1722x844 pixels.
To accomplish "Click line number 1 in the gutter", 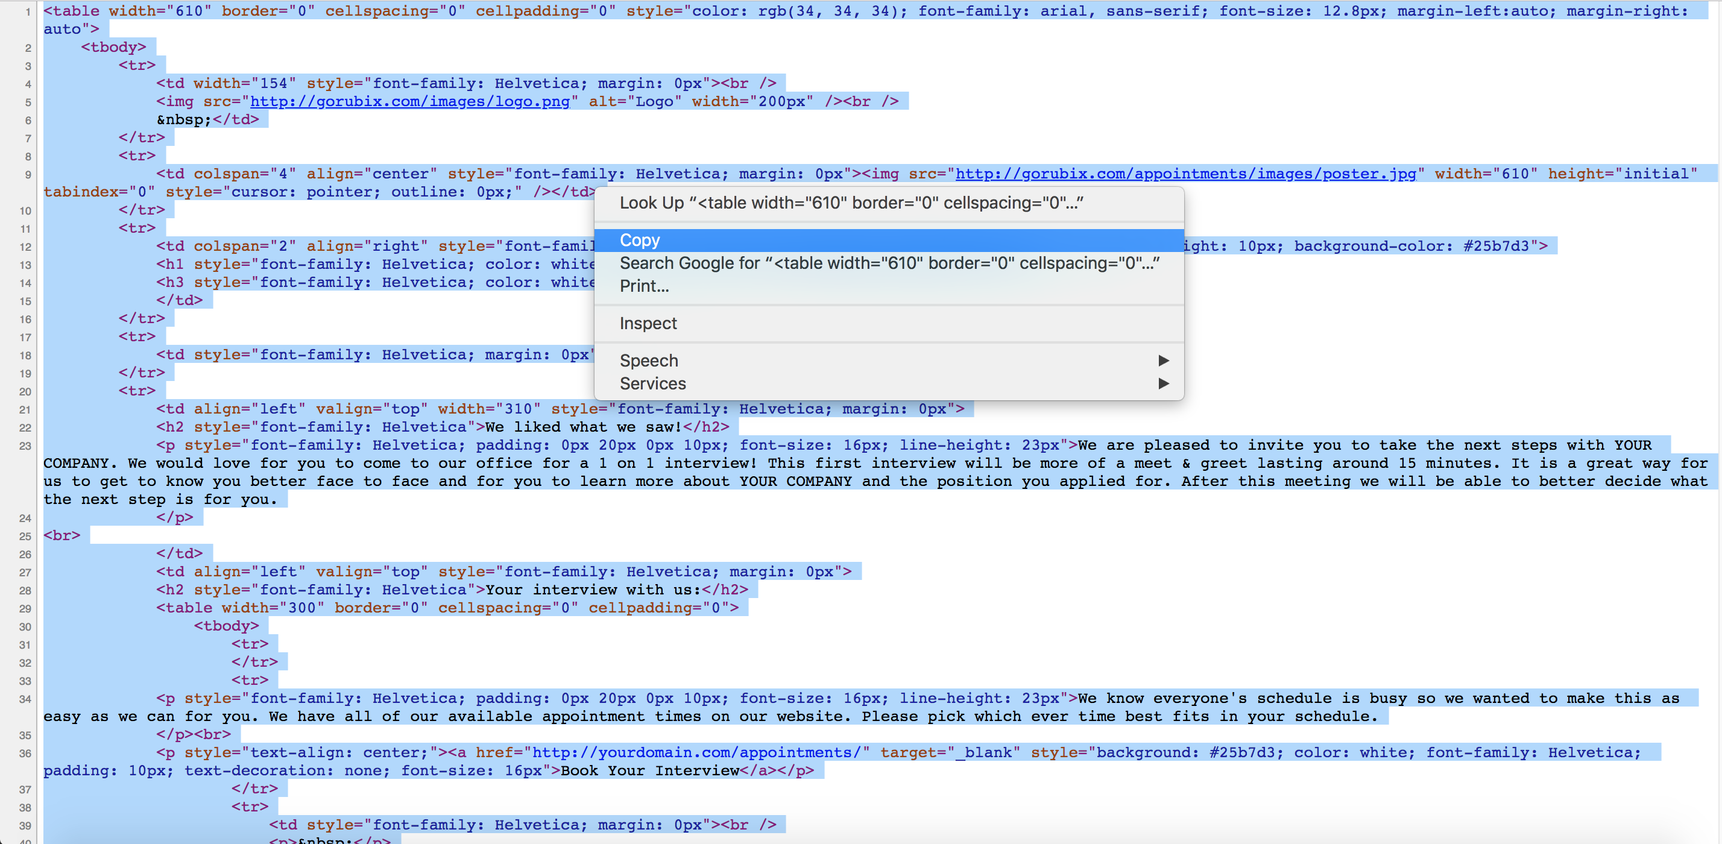I will coord(28,11).
